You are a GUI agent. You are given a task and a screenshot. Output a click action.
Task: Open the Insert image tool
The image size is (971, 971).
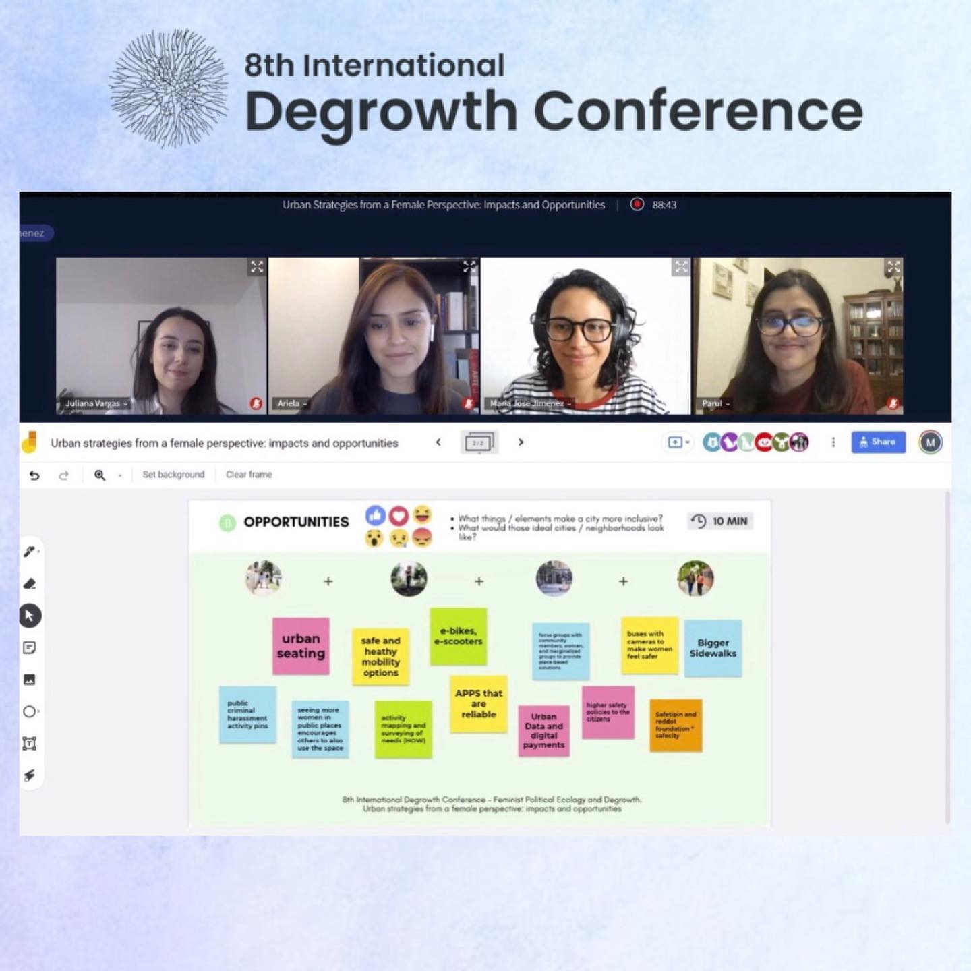tap(29, 680)
